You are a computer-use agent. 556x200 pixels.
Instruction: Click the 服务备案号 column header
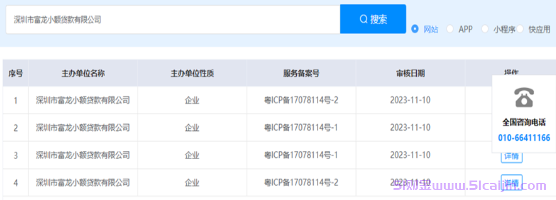pyautogui.click(x=301, y=73)
